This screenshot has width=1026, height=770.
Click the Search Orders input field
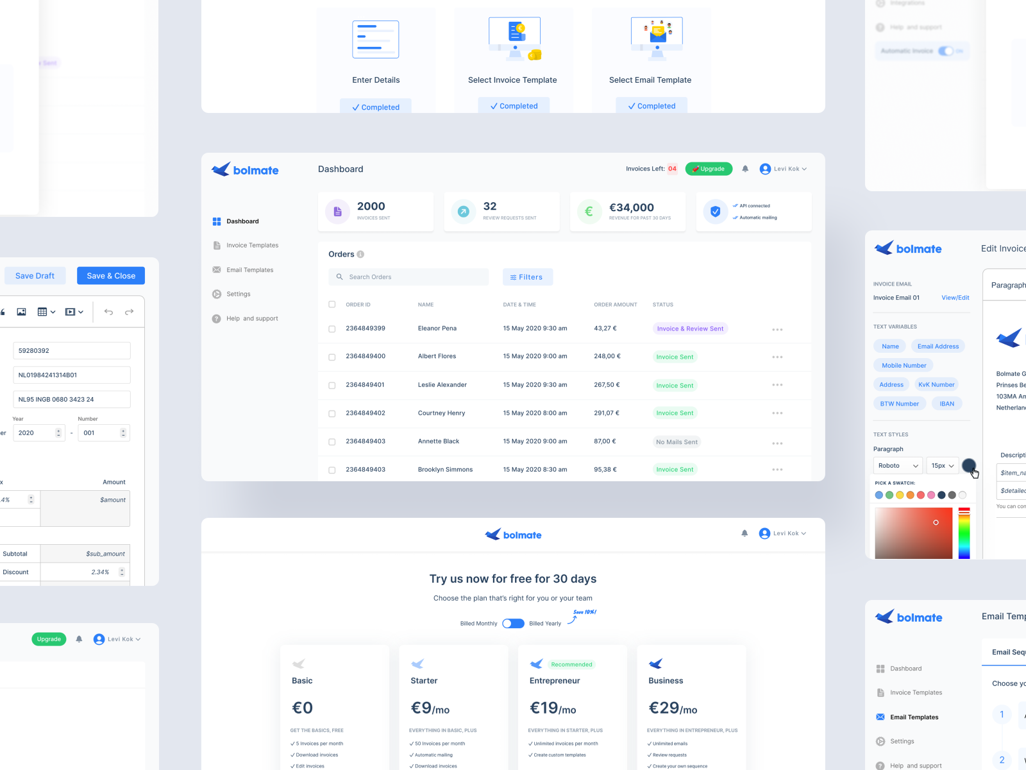point(408,277)
